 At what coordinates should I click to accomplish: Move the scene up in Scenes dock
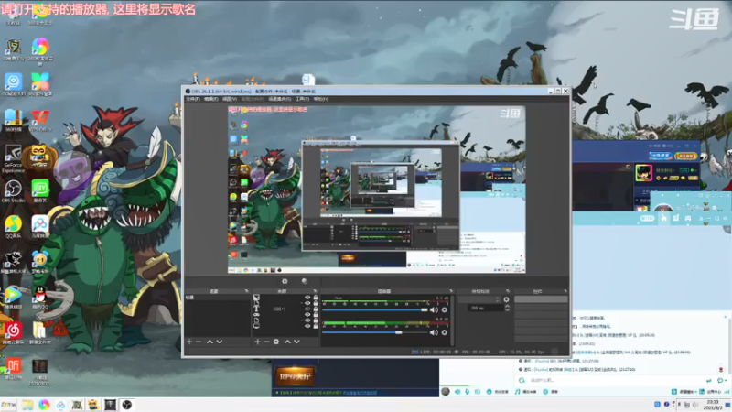click(x=210, y=342)
